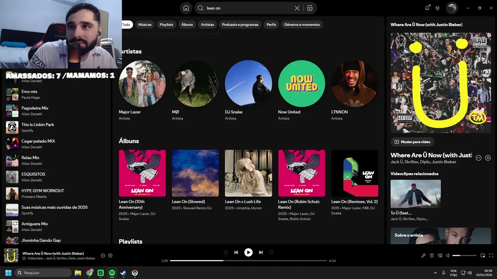Select the Artistas filter tab
Screen dimensions: 497x279
[x=207, y=24]
